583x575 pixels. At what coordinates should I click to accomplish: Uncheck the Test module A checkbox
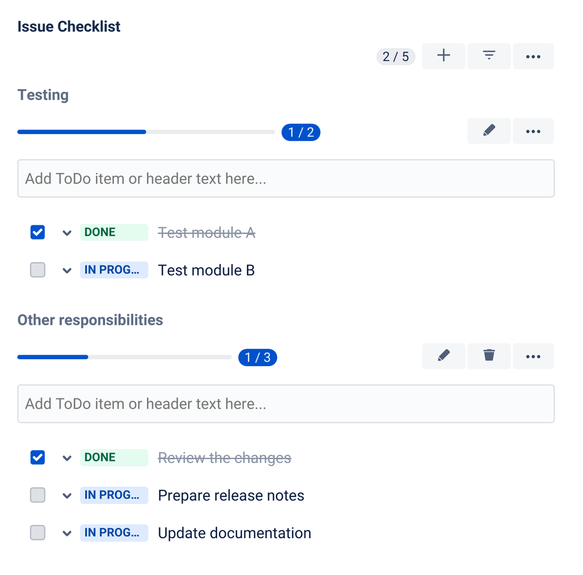(37, 232)
